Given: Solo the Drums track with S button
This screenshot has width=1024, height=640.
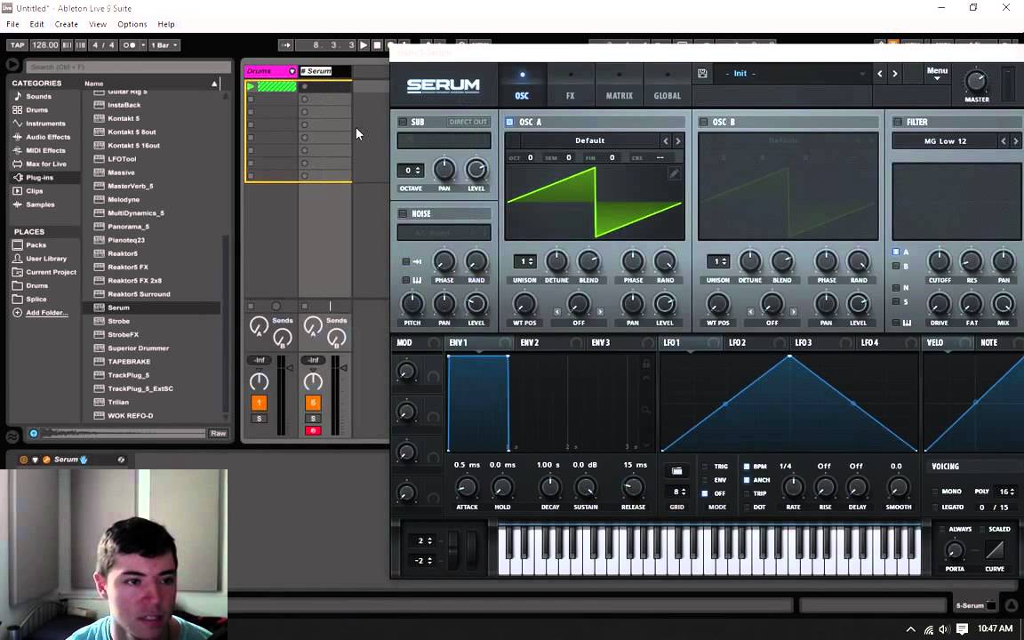Looking at the screenshot, I should click(x=260, y=418).
